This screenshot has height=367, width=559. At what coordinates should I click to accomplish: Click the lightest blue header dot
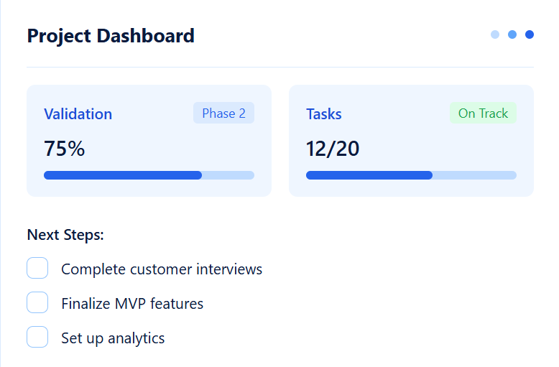click(x=495, y=34)
